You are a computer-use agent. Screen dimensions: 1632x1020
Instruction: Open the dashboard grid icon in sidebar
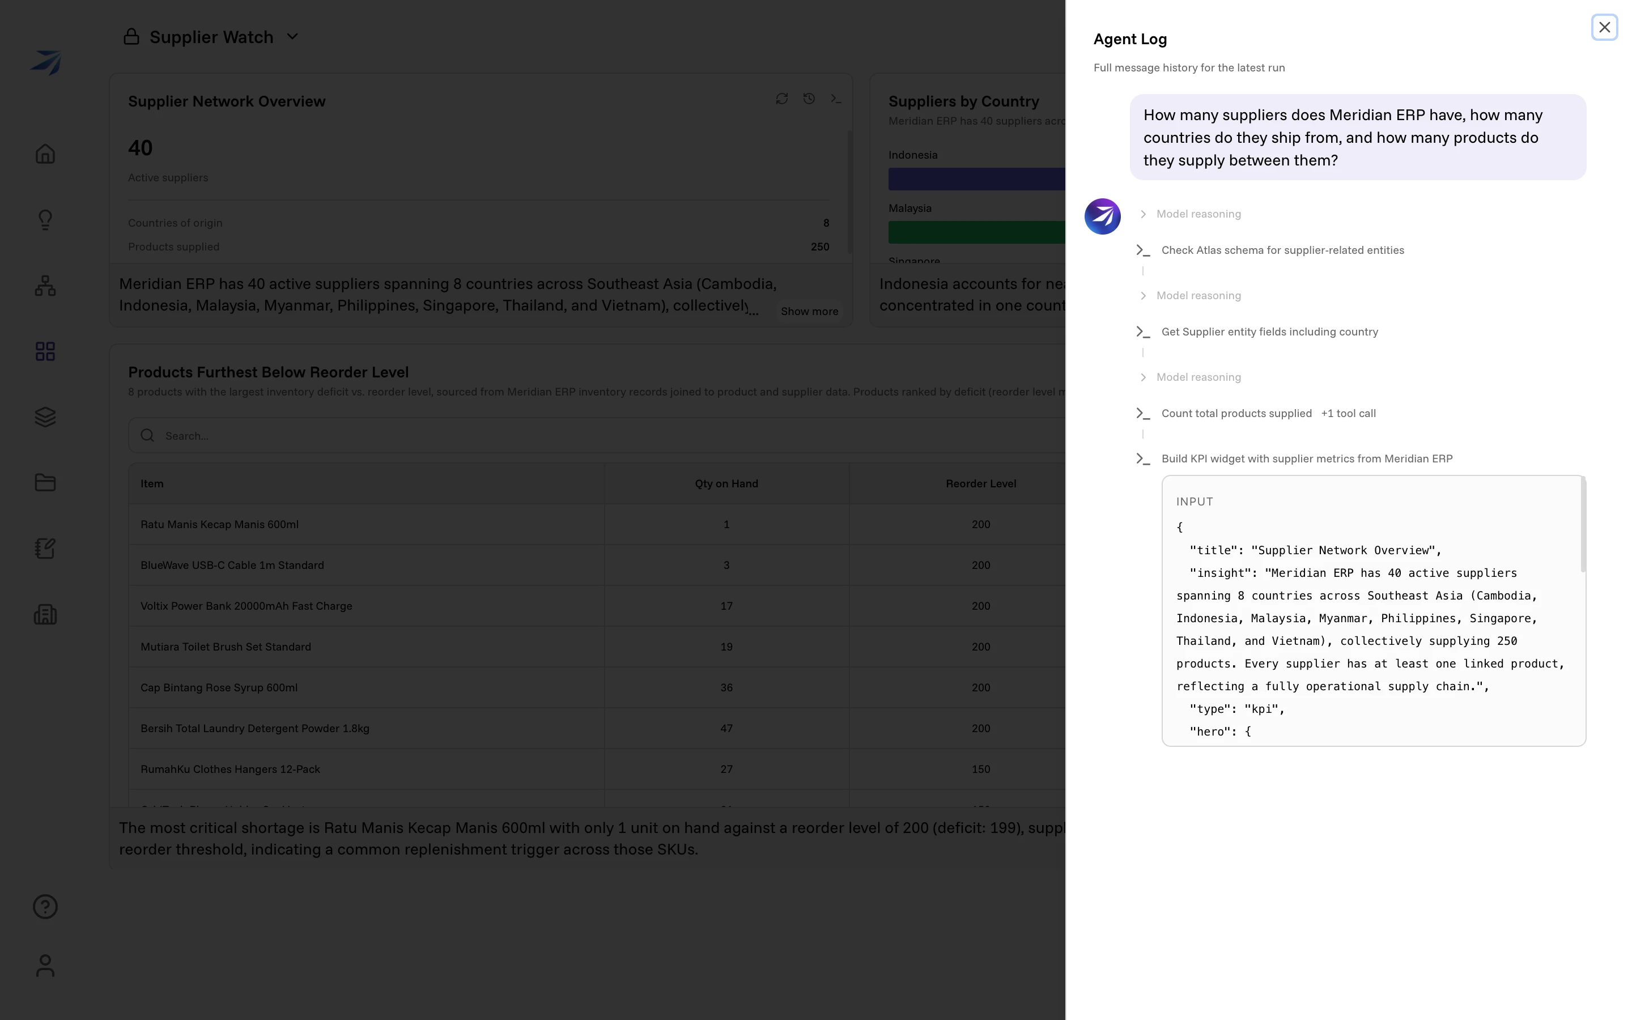45,351
